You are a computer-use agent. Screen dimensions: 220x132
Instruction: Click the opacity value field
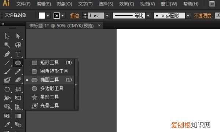click(217, 15)
